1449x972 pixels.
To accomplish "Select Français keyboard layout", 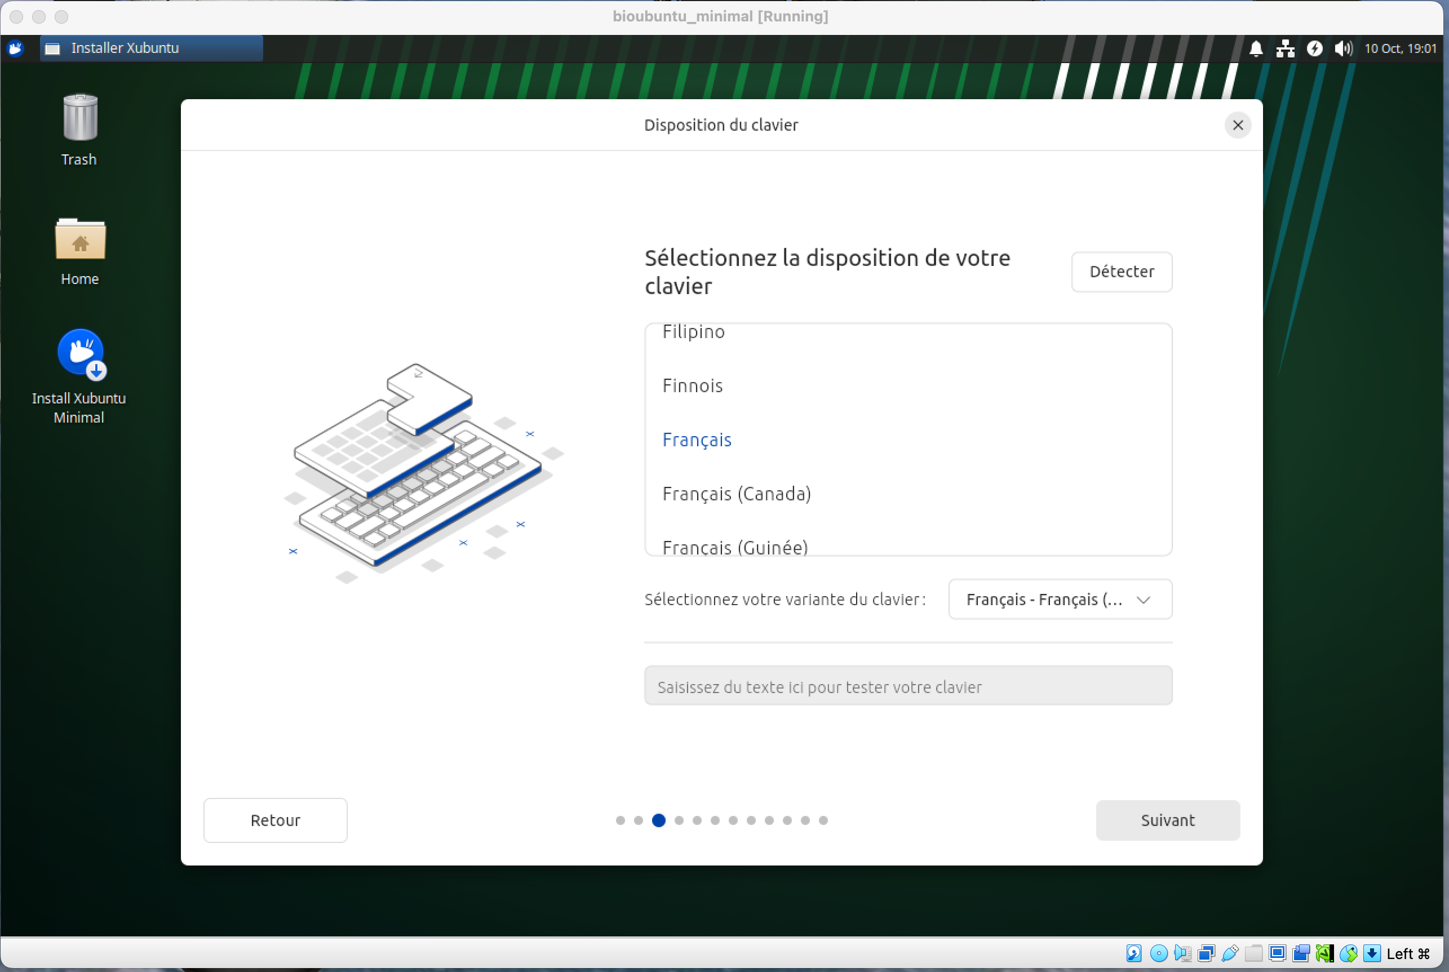I will (x=697, y=440).
